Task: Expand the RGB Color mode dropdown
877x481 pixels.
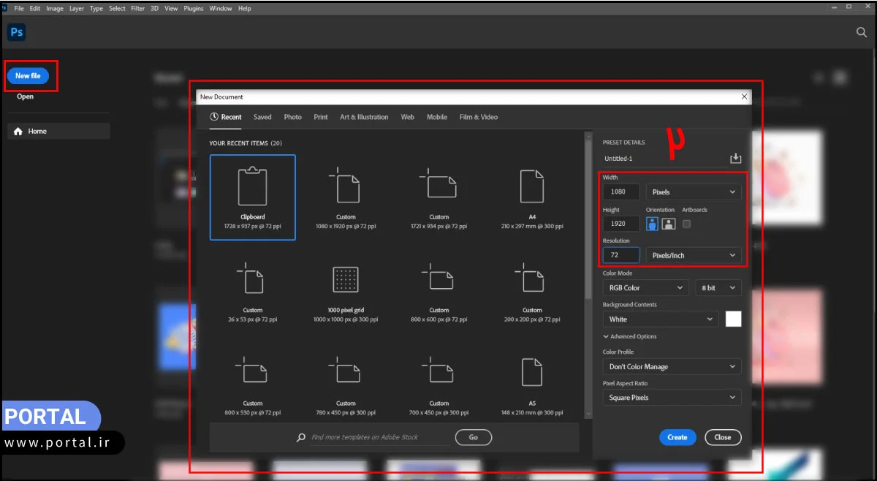Action: coord(645,288)
